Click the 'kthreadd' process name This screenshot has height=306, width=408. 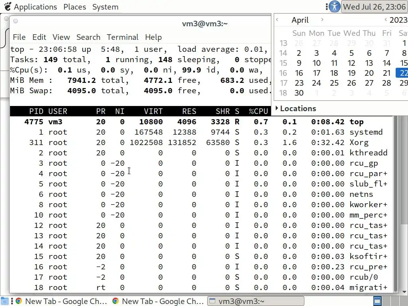click(x=369, y=153)
